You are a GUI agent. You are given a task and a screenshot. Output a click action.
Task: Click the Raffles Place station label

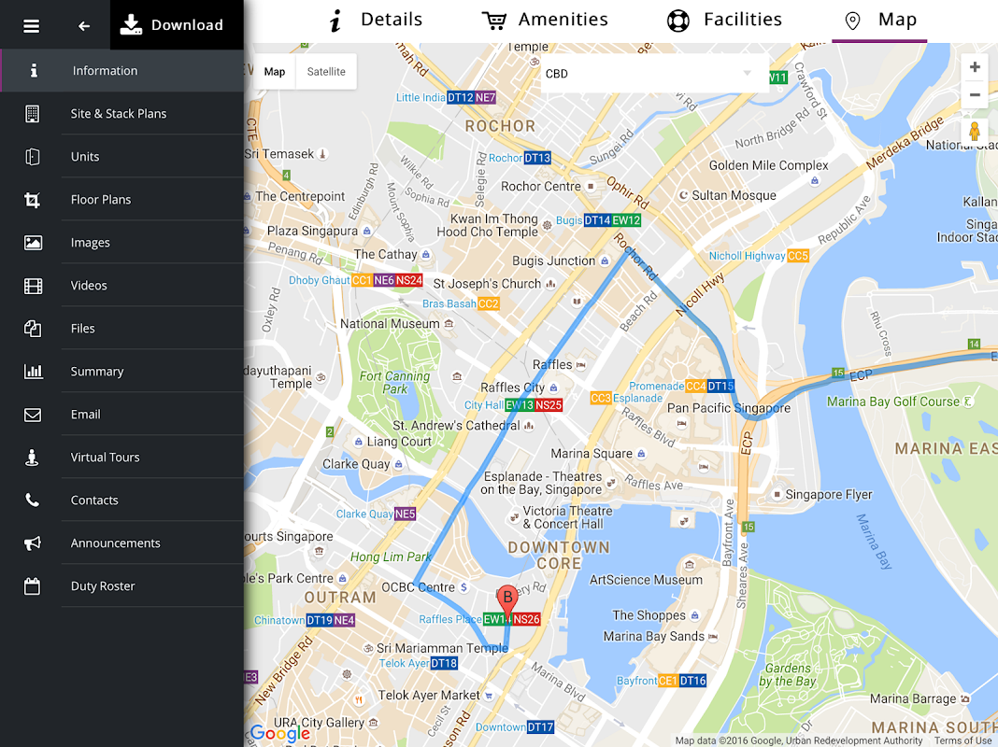tap(450, 619)
